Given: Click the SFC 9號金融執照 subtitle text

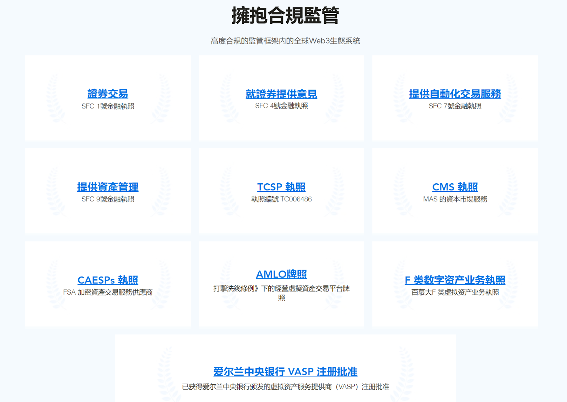Looking at the screenshot, I should point(107,199).
